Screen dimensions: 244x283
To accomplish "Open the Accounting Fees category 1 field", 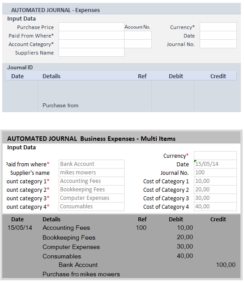I will coord(91,181).
